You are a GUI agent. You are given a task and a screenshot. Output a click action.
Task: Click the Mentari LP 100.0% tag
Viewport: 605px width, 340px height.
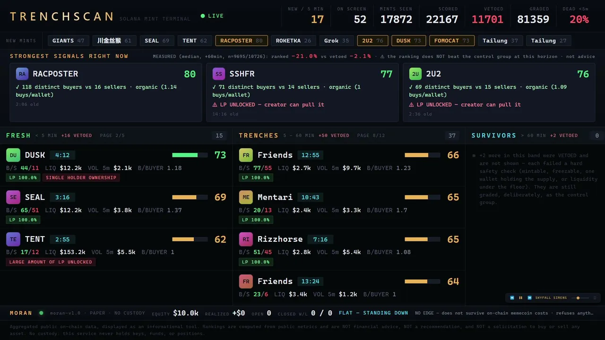[256, 220]
